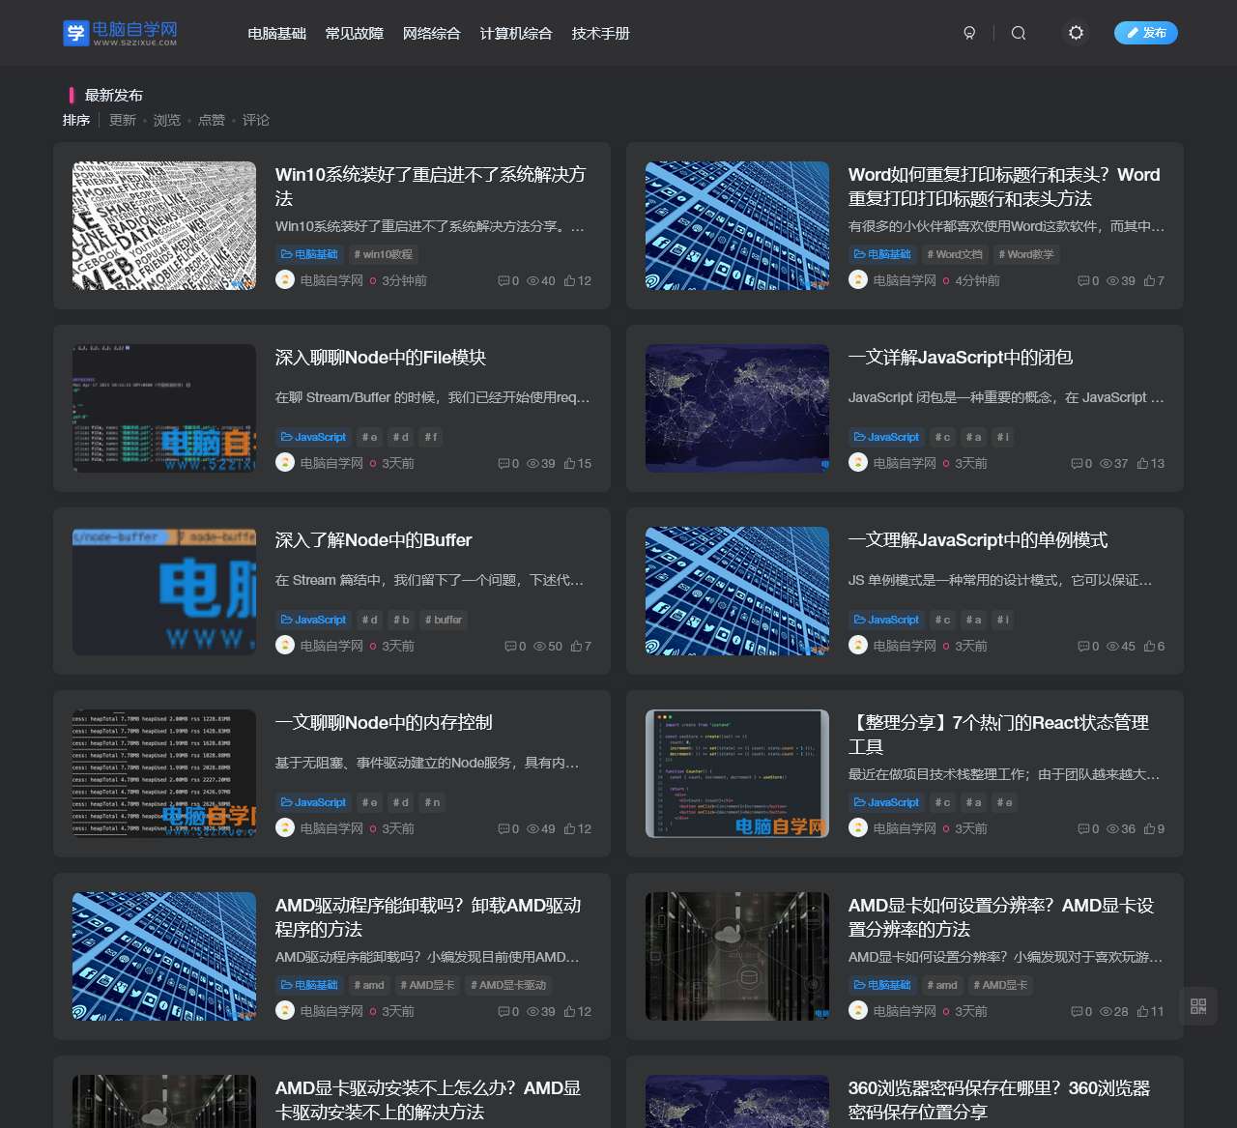Open the QR code icon on right edge
This screenshot has height=1128, width=1237.
(x=1198, y=1006)
